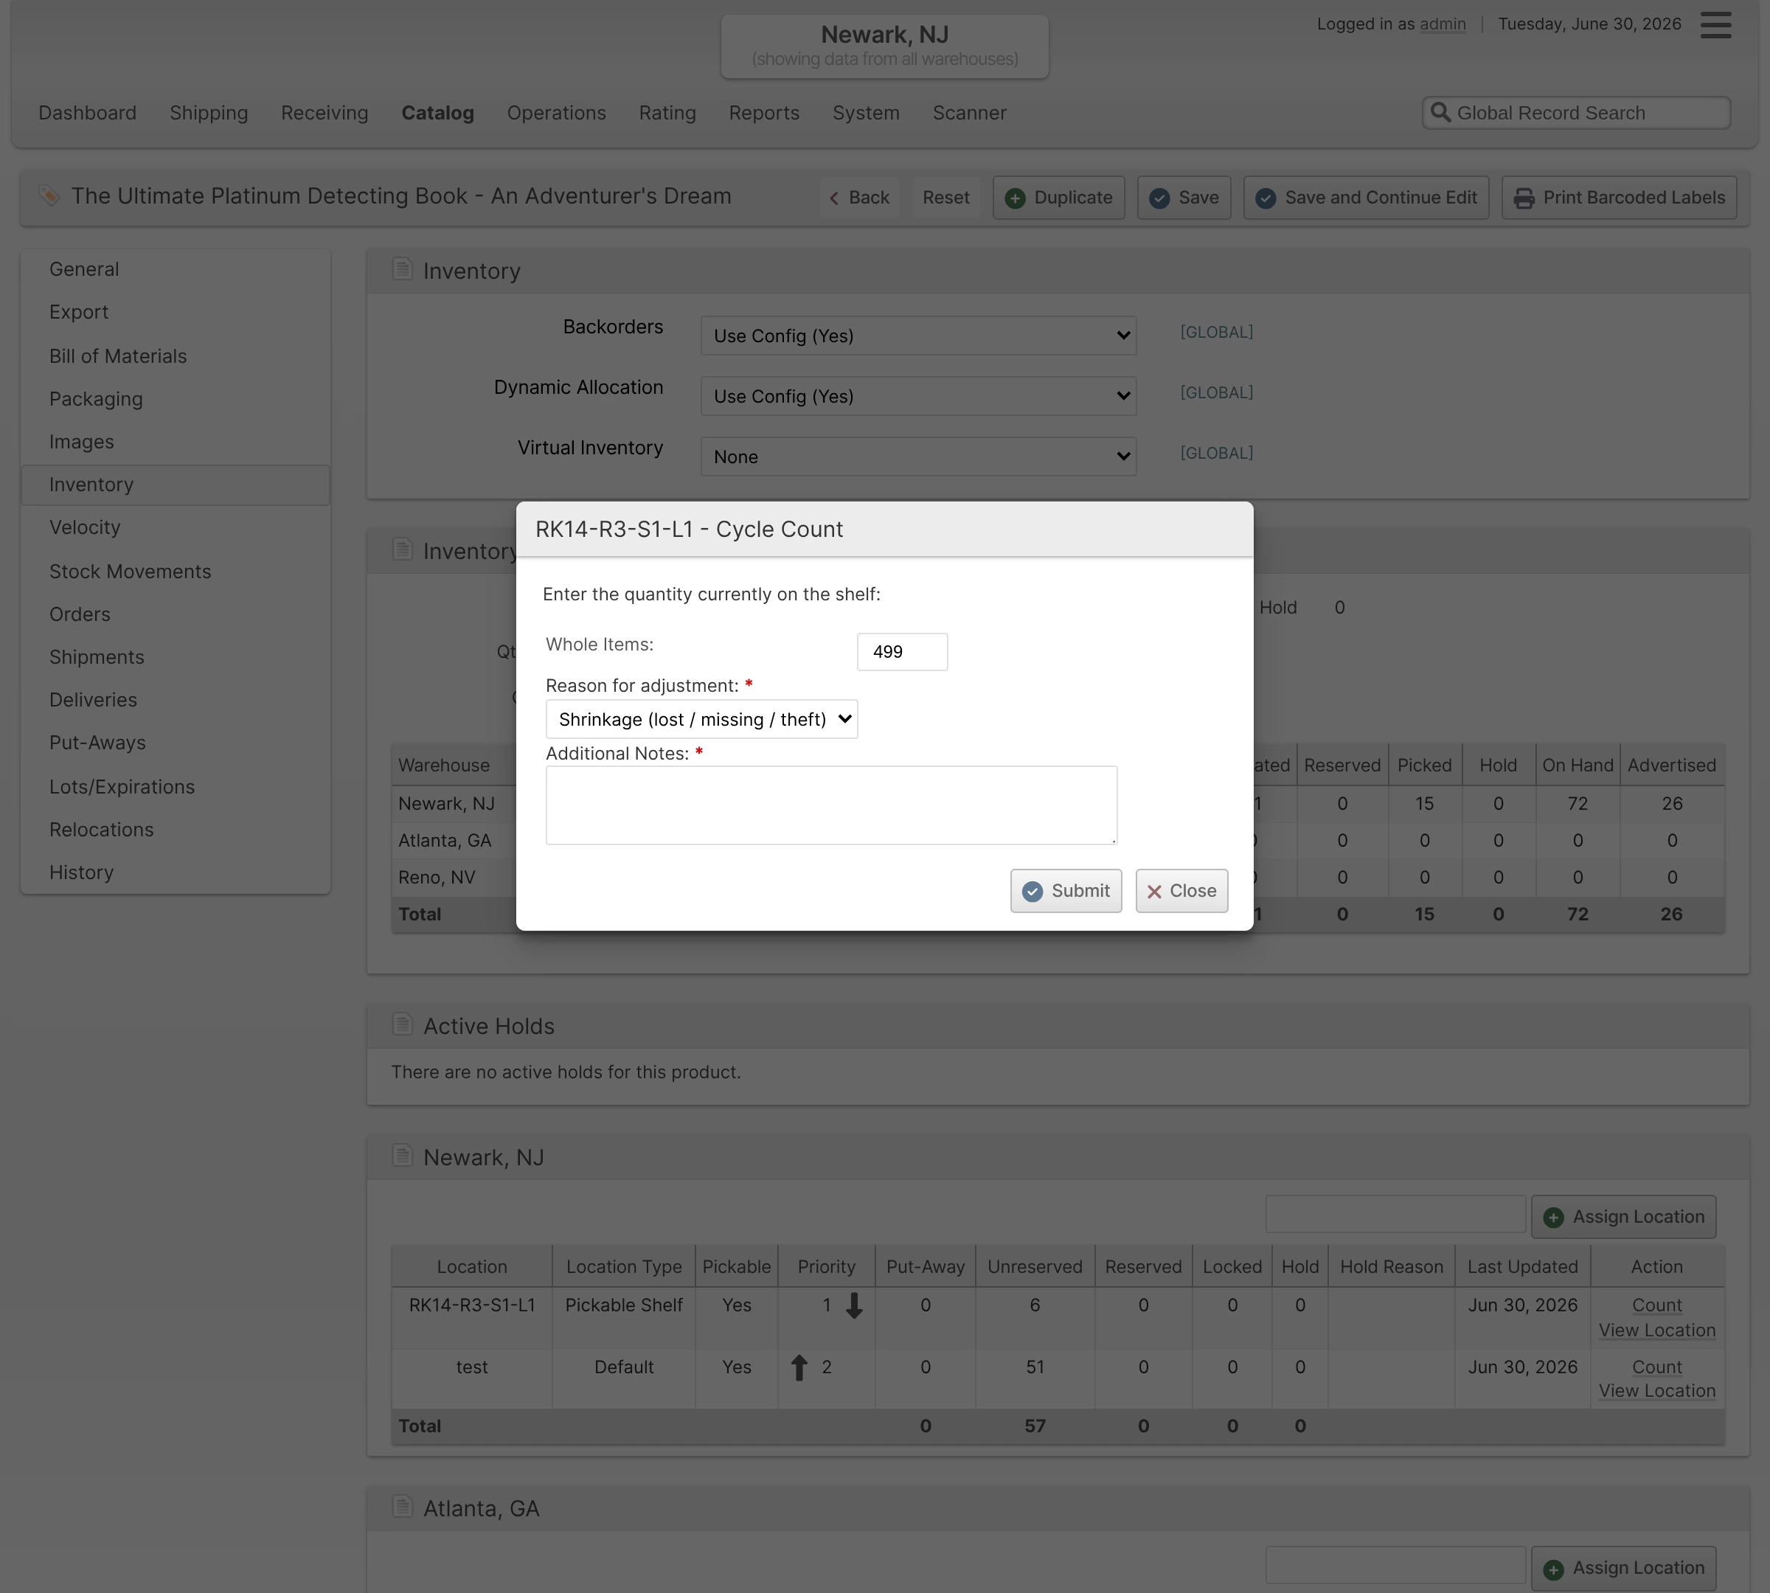The width and height of the screenshot is (1770, 1593).
Task: Switch to the Put-Aways tab
Action: point(175,742)
